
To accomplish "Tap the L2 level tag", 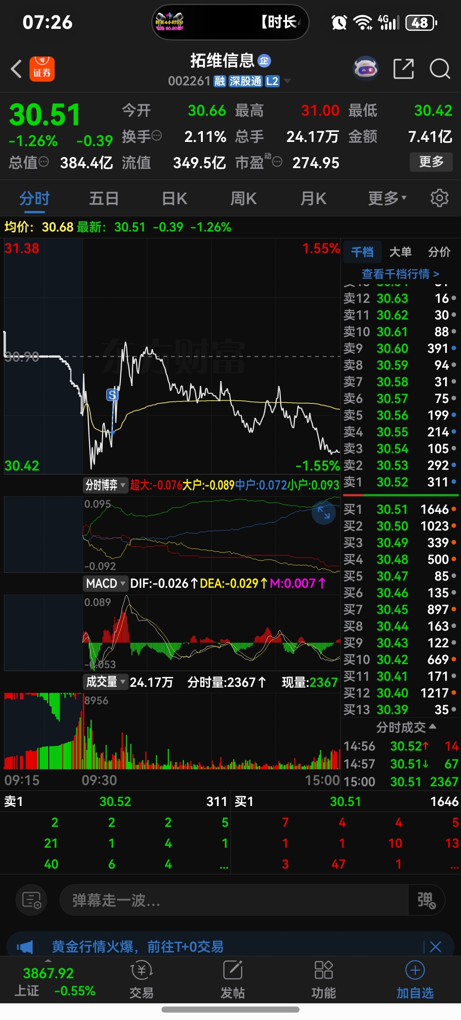I will click(272, 81).
